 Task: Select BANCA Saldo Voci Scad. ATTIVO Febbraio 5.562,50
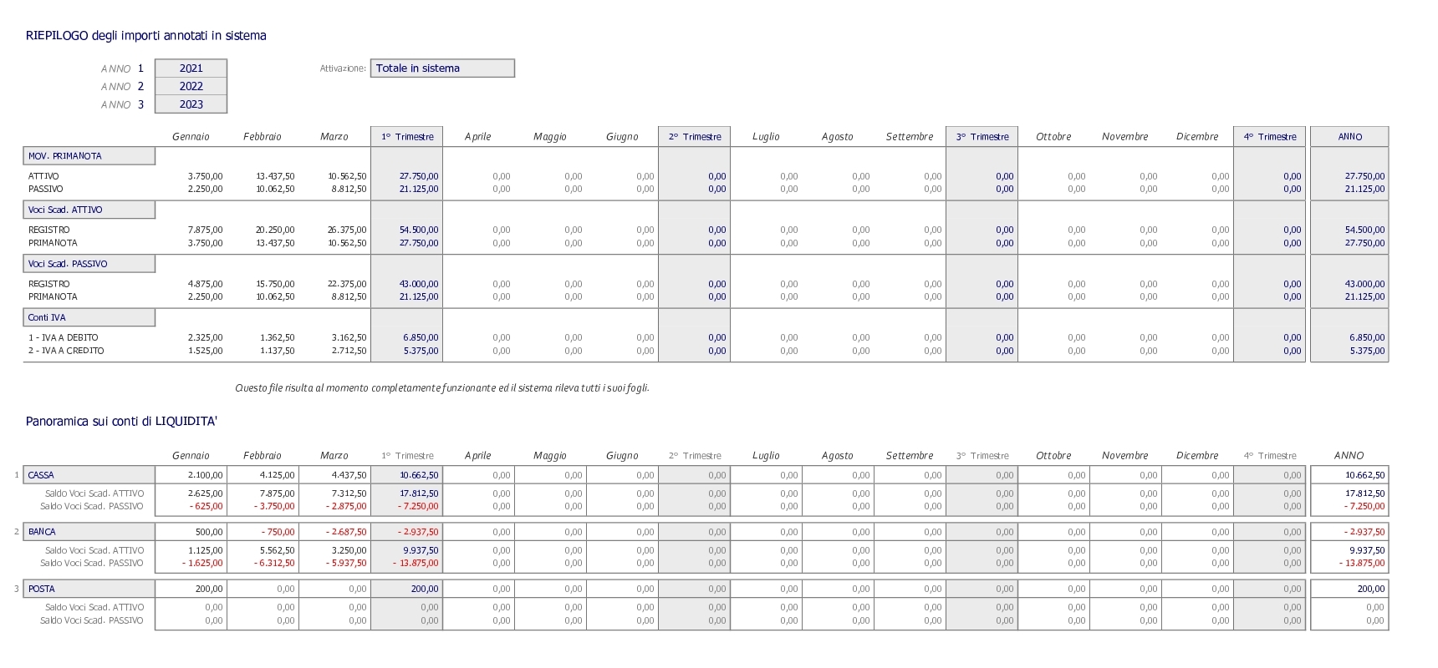click(277, 551)
